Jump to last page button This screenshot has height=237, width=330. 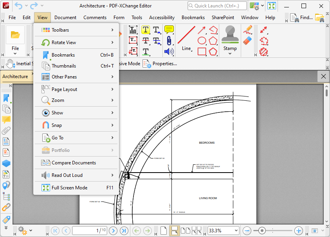pos(124,231)
